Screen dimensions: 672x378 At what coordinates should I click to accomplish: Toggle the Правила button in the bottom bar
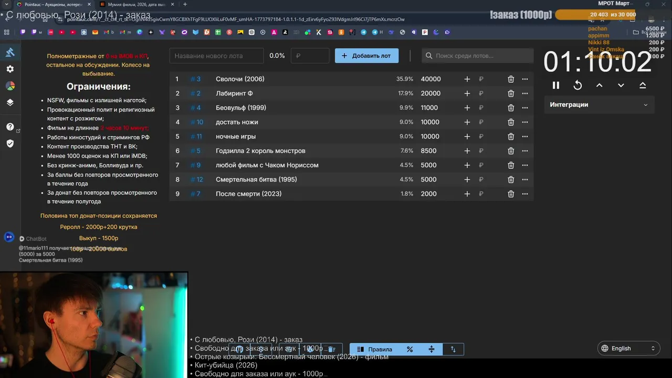tap(374, 349)
